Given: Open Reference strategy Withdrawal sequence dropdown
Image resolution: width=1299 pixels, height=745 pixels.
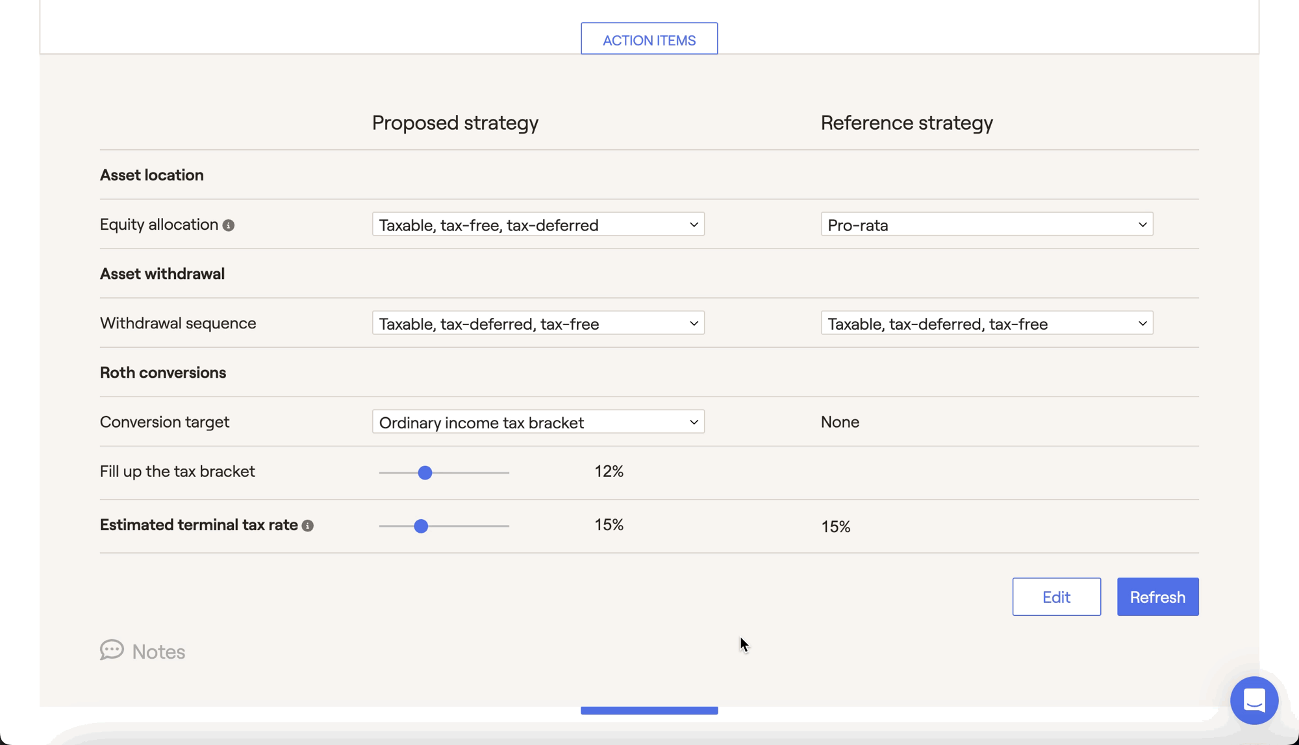Looking at the screenshot, I should 987,323.
